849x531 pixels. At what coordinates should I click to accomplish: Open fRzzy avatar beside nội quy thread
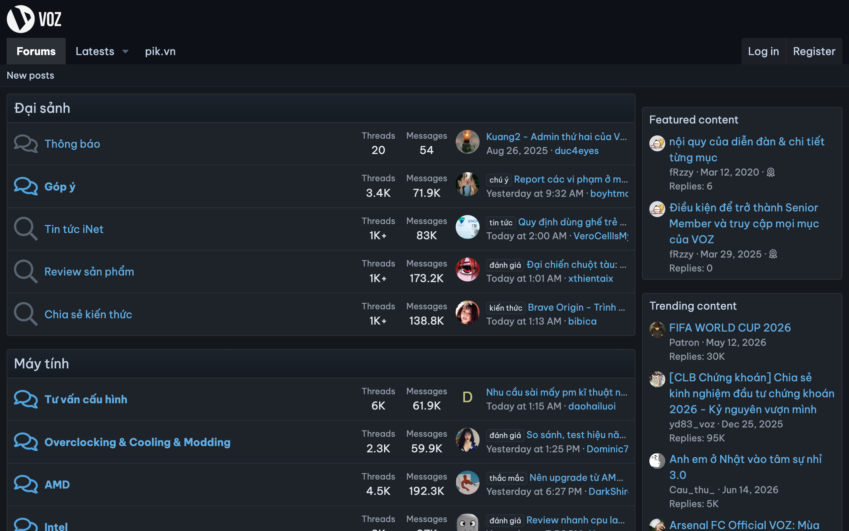tap(657, 143)
